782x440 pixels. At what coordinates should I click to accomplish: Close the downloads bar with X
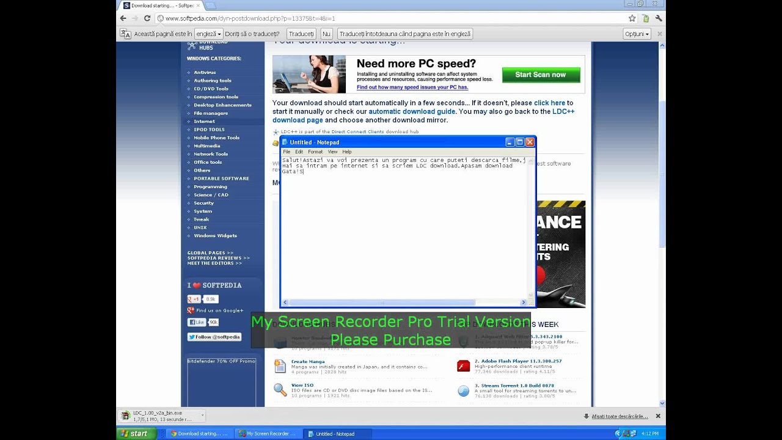click(x=658, y=416)
